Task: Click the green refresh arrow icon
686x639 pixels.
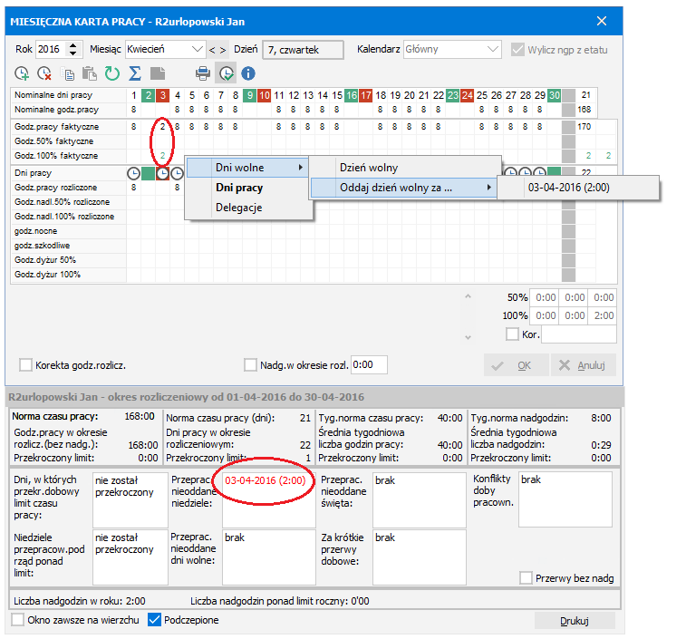Action: 112,73
